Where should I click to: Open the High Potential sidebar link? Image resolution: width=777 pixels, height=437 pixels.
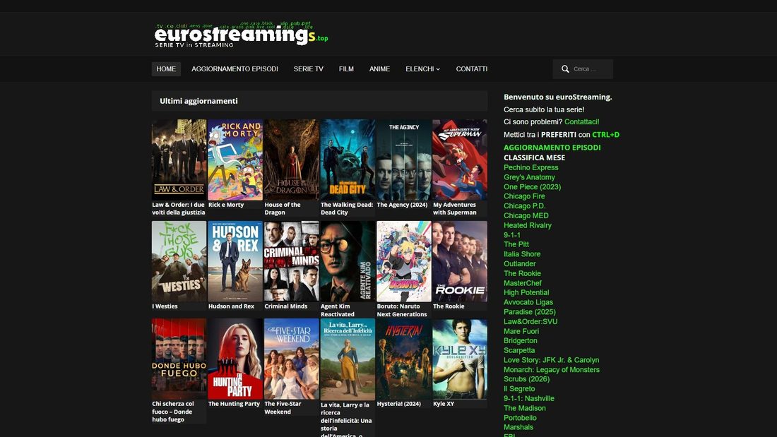(526, 292)
